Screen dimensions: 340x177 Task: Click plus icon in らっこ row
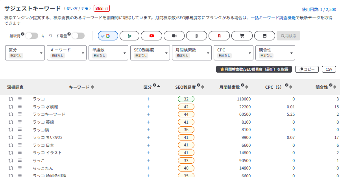pos(148,161)
